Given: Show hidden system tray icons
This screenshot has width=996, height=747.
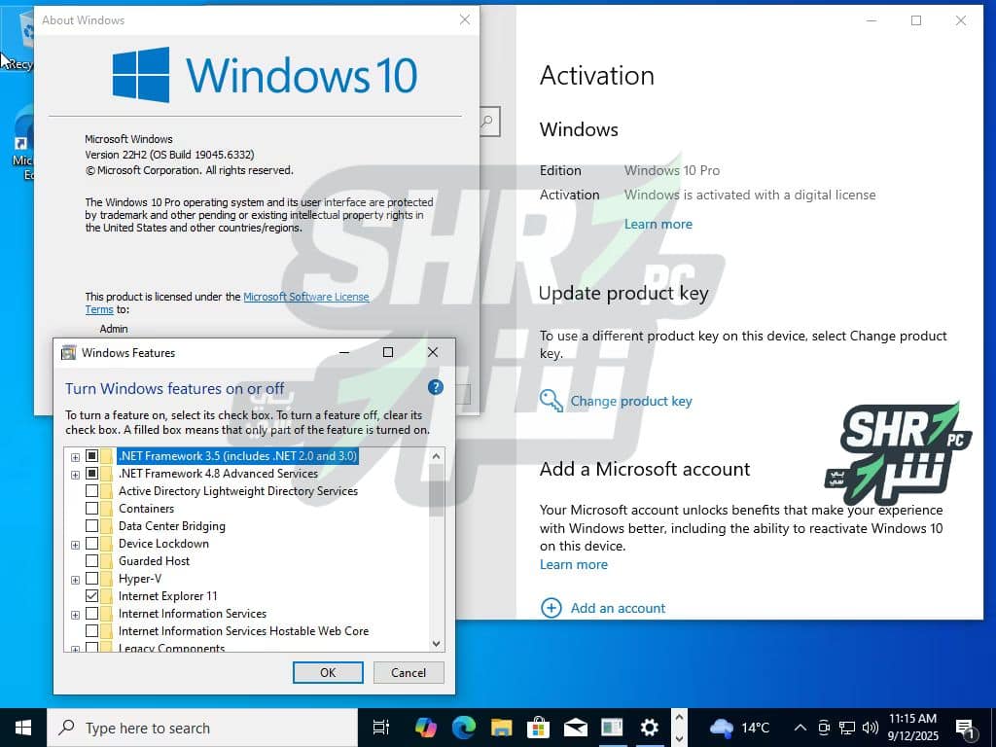Looking at the screenshot, I should 800,728.
